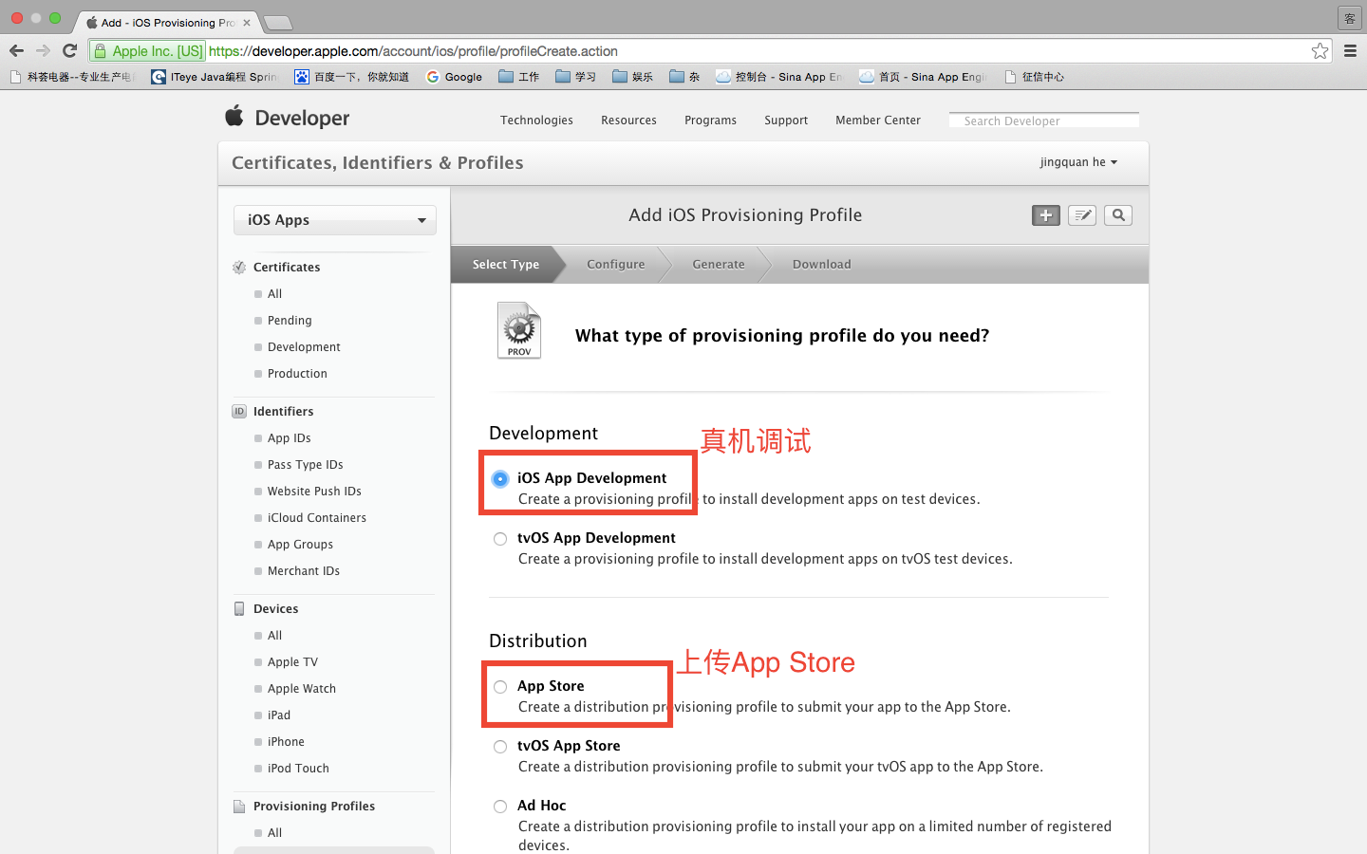Click the Support nav item

point(786,121)
